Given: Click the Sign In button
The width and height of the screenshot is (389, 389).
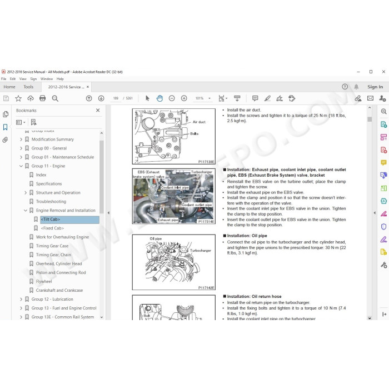Looking at the screenshot, I should [375, 87].
